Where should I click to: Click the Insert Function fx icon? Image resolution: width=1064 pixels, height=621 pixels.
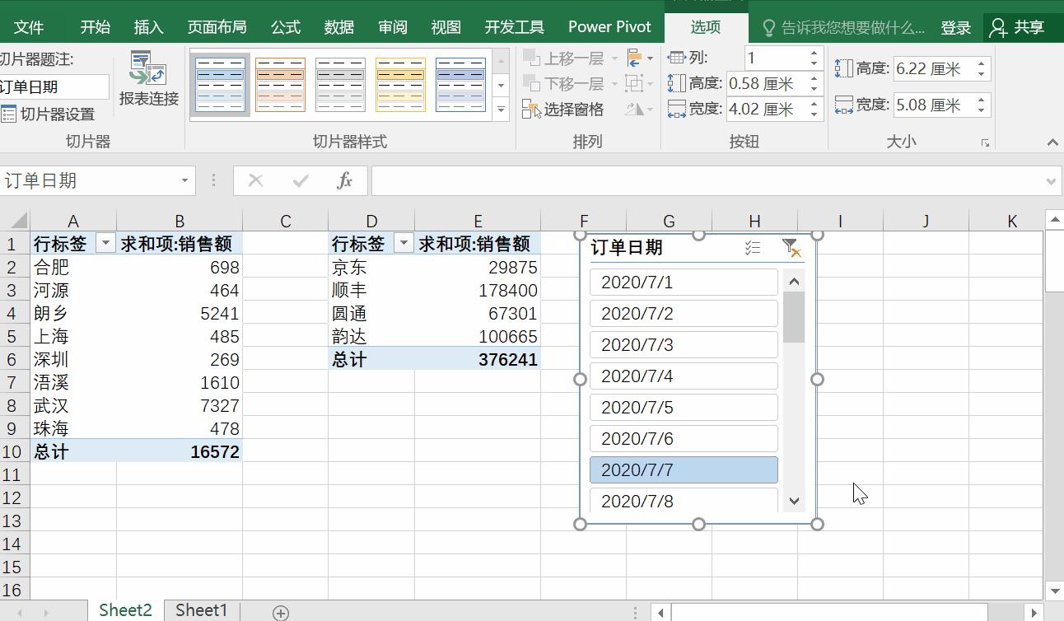[345, 181]
